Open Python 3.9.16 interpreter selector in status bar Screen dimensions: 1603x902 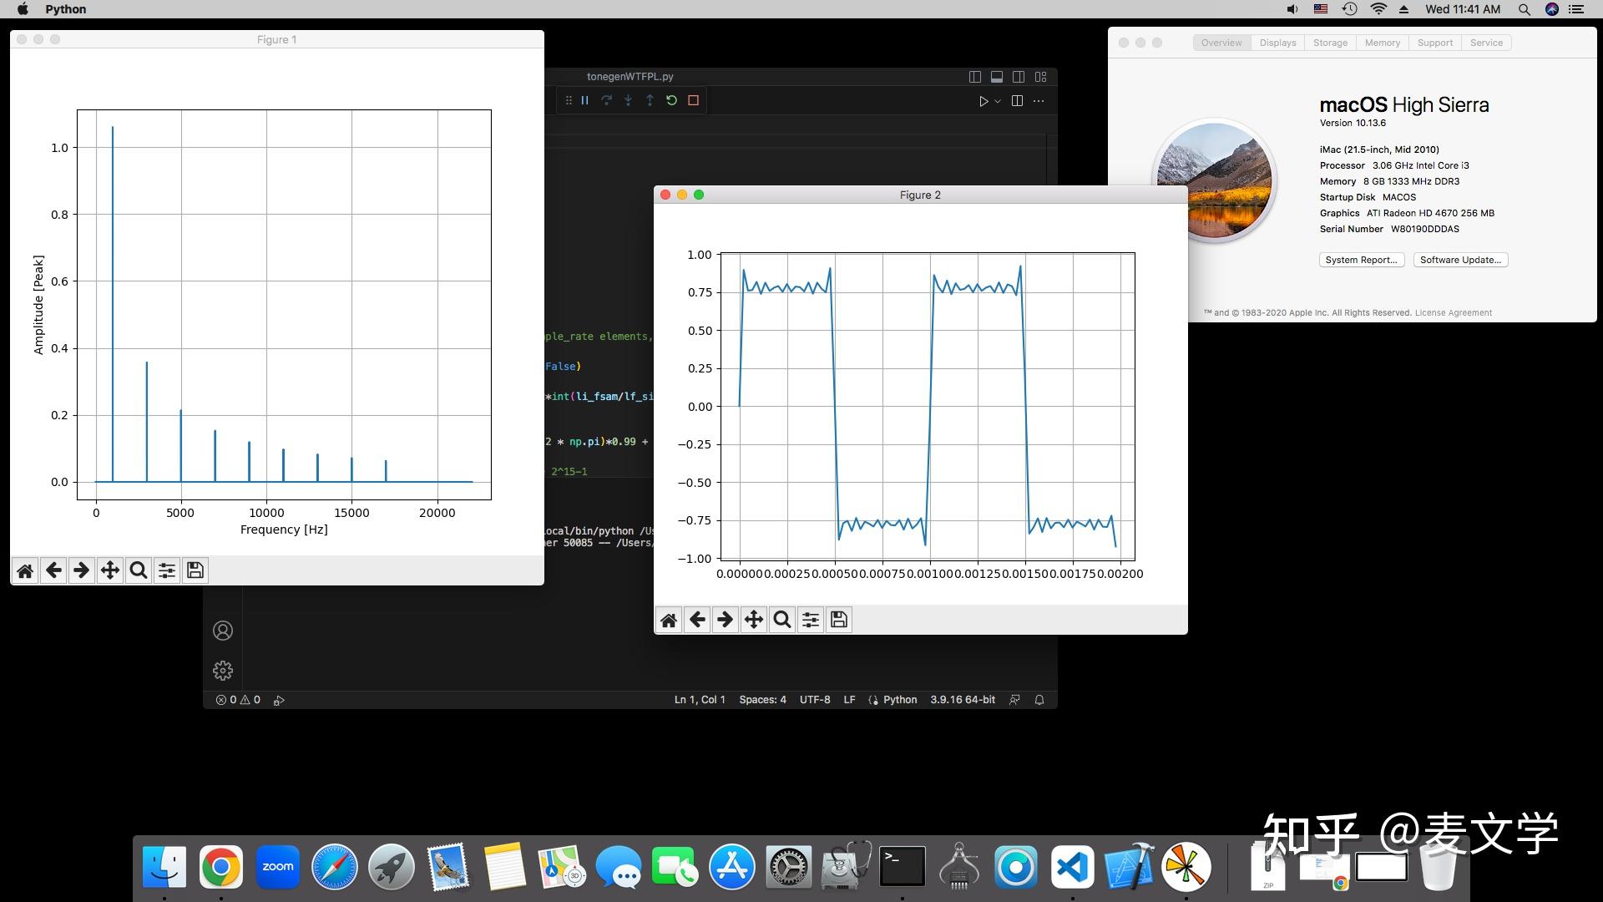pyautogui.click(x=963, y=700)
